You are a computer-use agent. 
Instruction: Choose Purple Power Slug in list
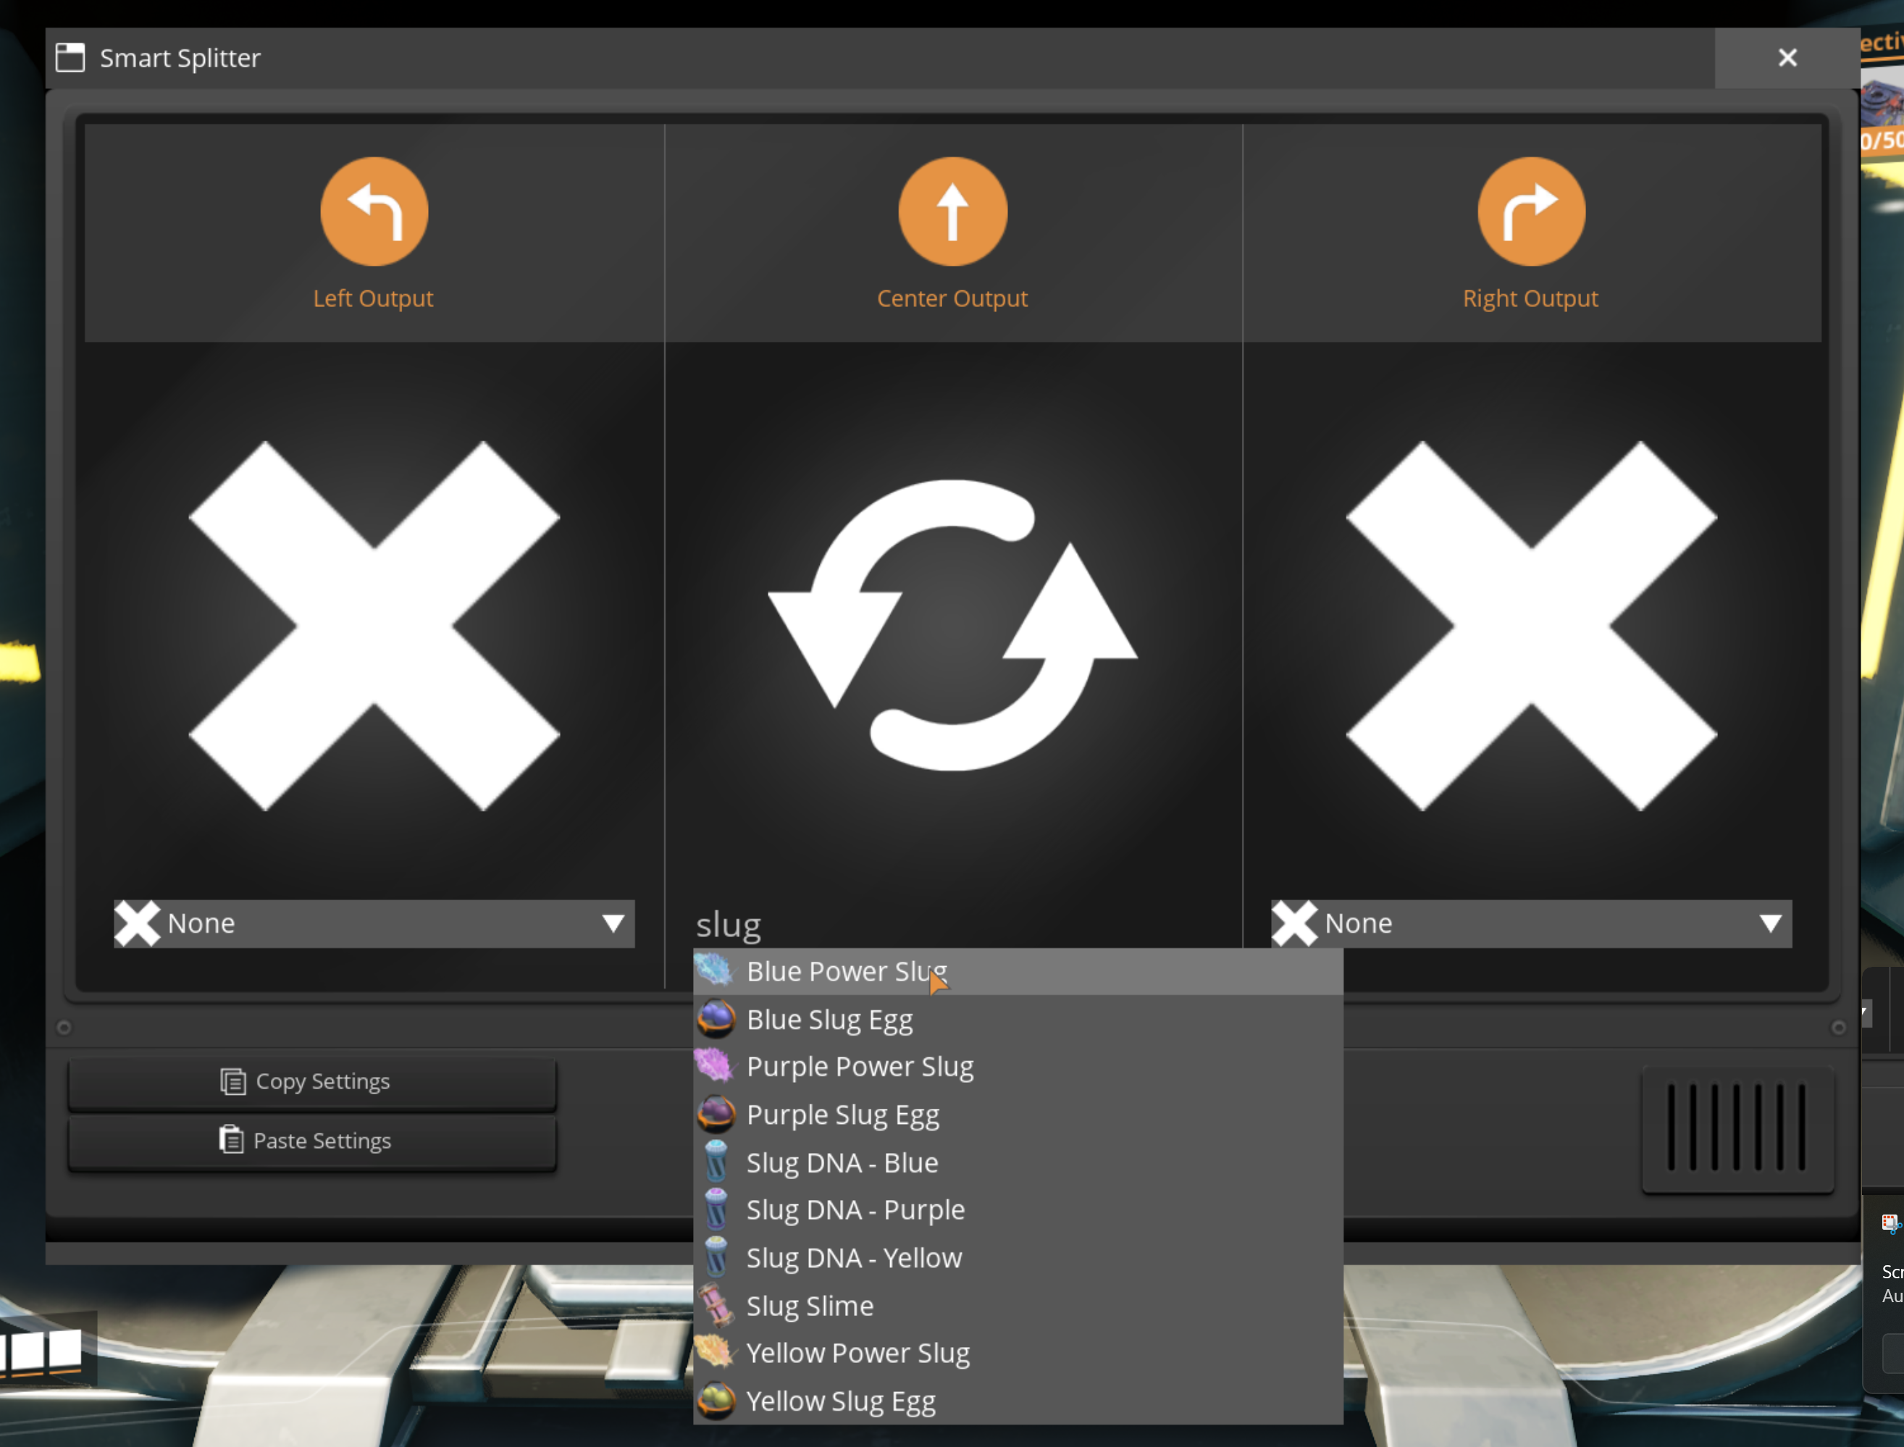(x=860, y=1068)
